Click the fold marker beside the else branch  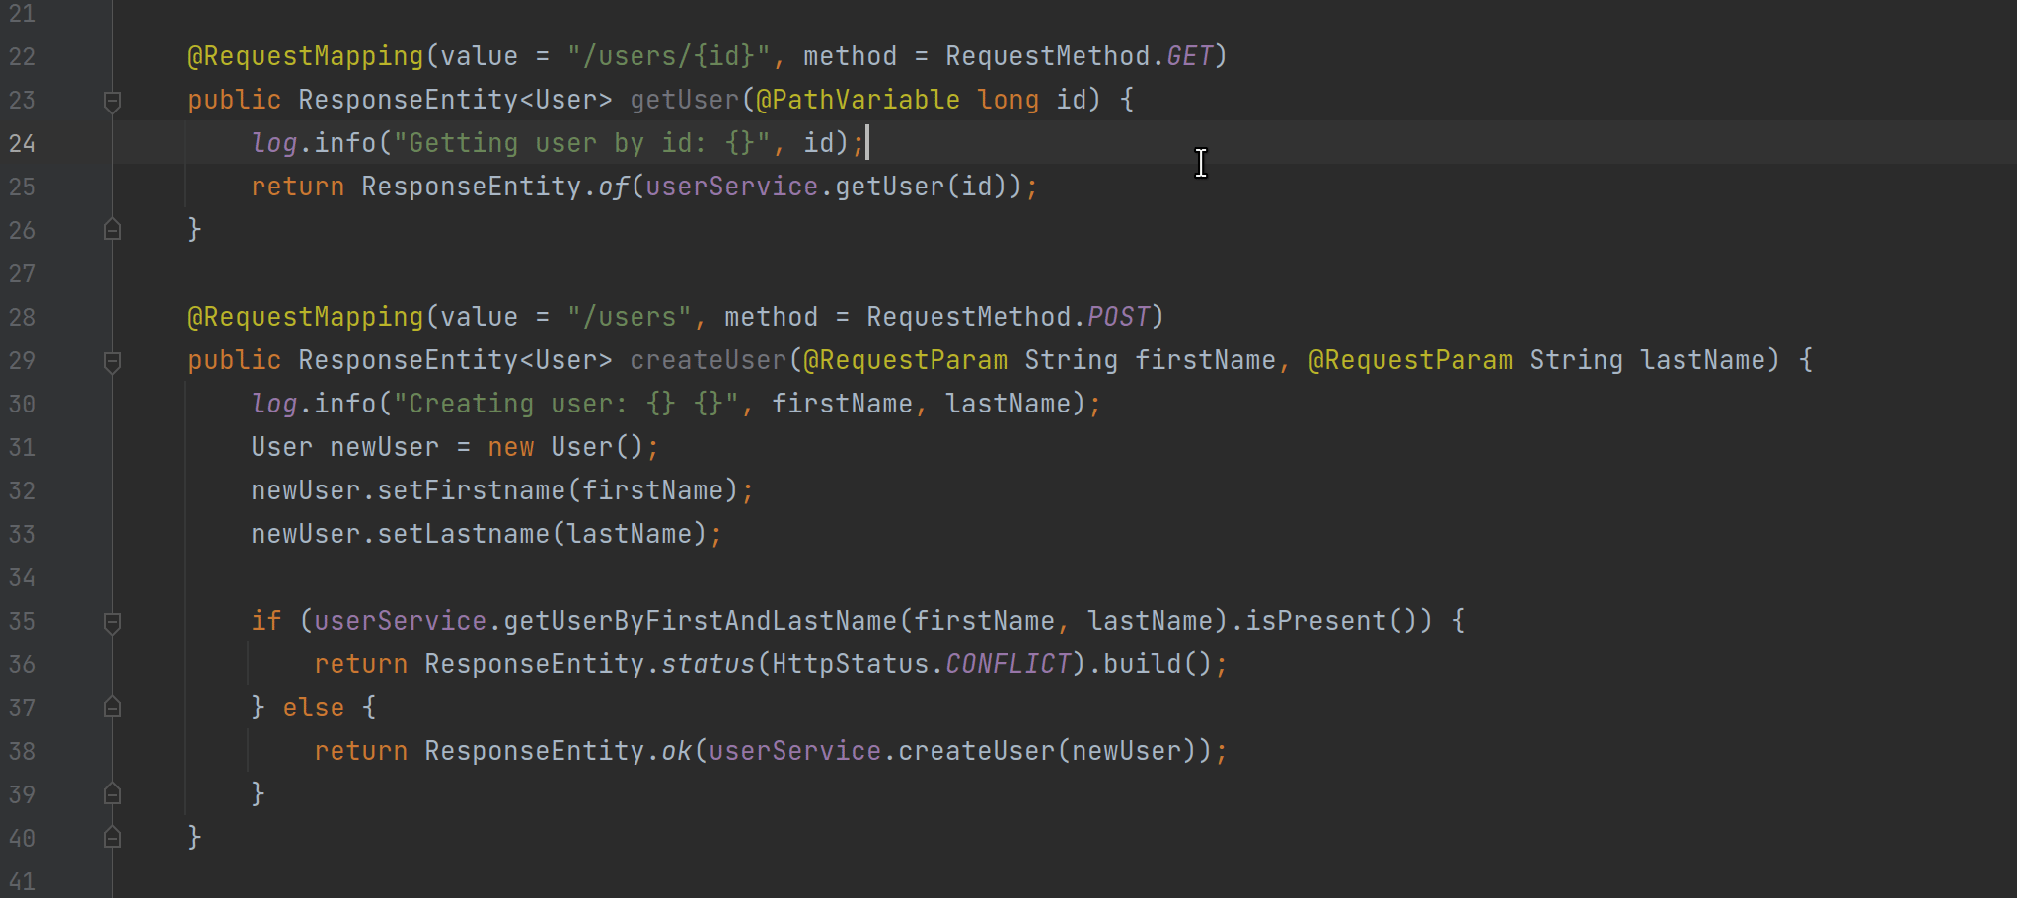[x=112, y=708]
